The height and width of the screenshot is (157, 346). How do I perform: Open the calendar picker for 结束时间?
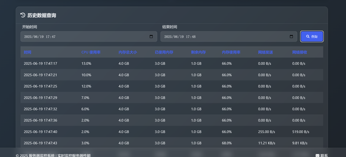291,37
